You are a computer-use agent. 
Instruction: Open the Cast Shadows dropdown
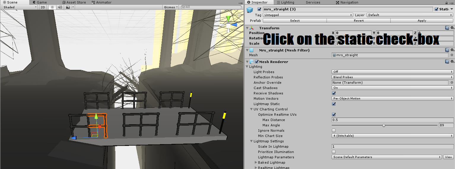click(x=392, y=88)
